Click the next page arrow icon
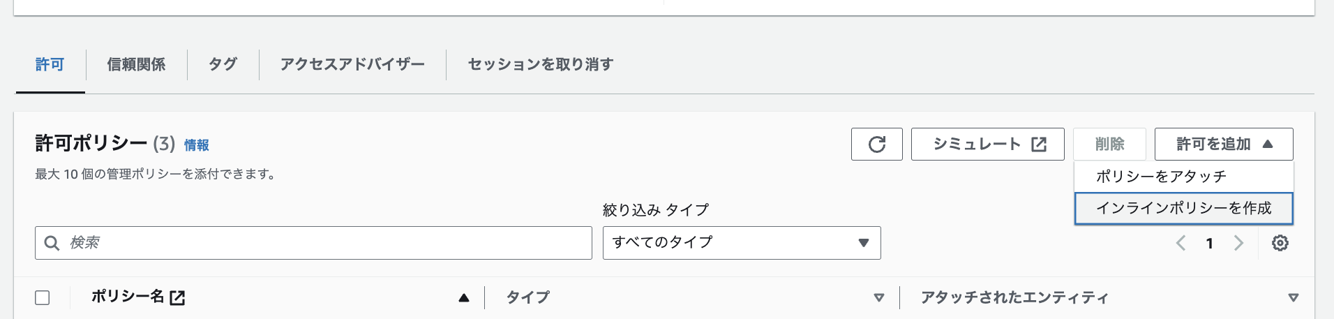This screenshot has width=1334, height=319. point(1238,243)
